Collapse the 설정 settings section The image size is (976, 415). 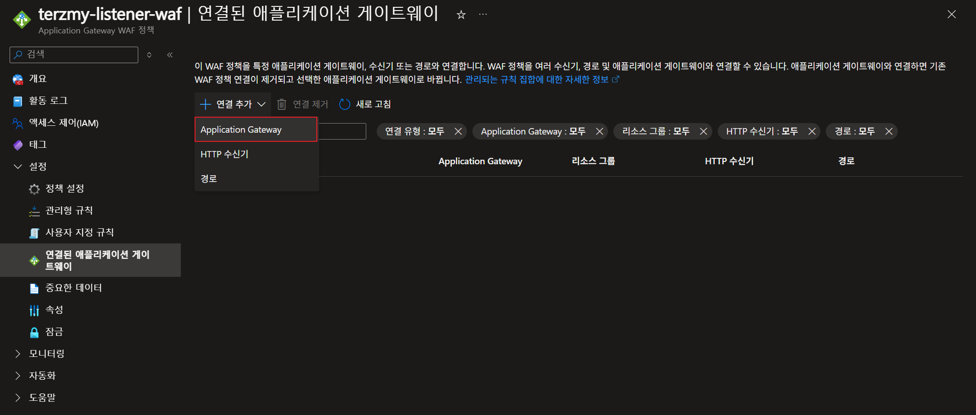[x=18, y=167]
